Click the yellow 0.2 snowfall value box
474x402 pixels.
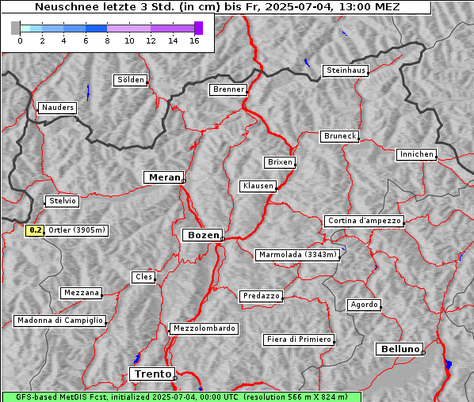coord(35,230)
